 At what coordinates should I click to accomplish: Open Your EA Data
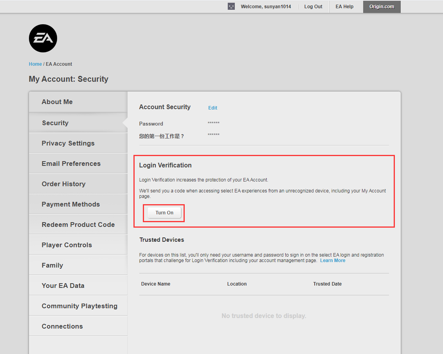coord(78,286)
